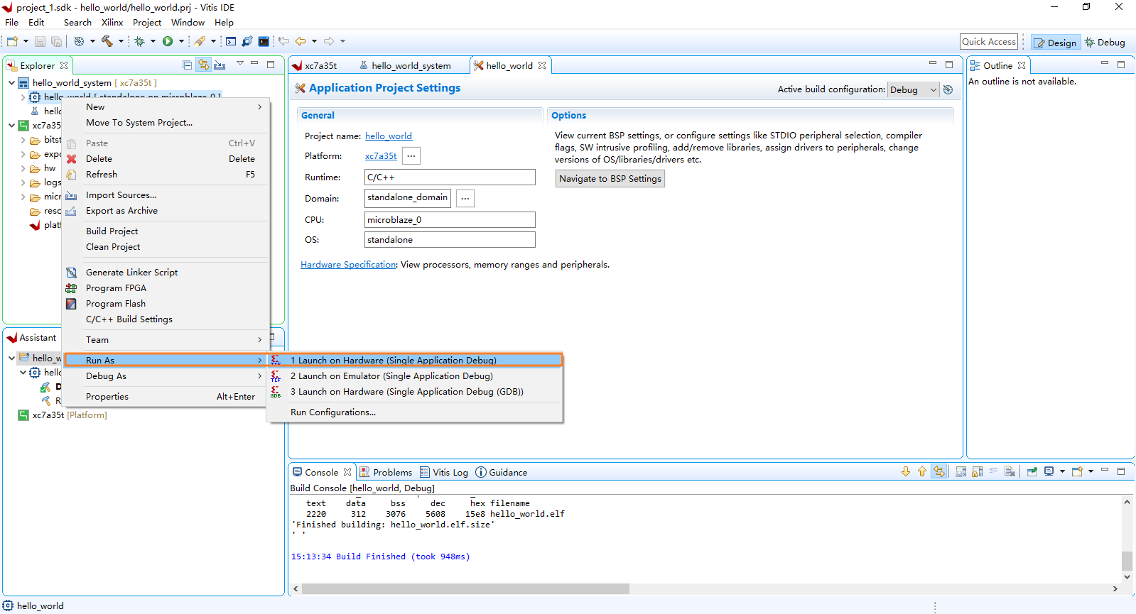Collapse xc7a35t platform node in Explorer
1136x614 pixels.
[x=12, y=126]
